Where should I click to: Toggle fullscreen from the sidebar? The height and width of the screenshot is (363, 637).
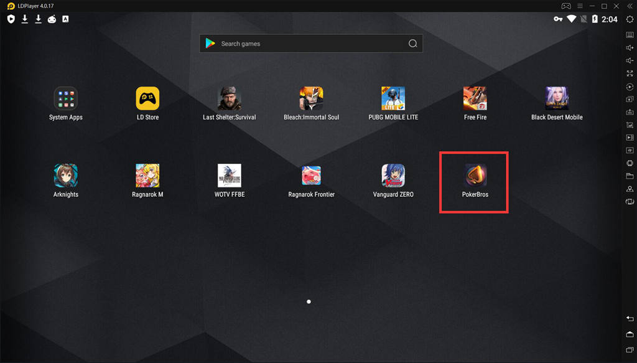pos(630,73)
